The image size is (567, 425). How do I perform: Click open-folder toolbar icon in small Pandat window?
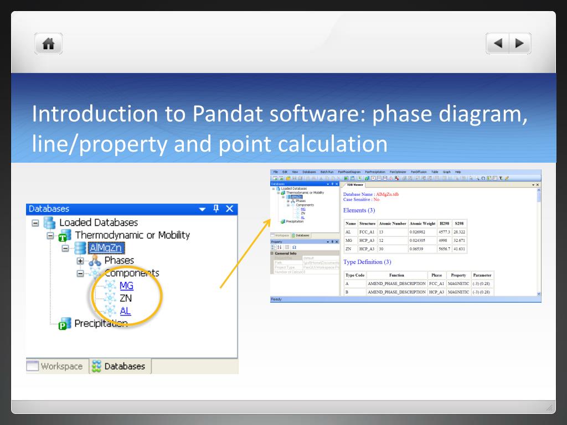[288, 178]
